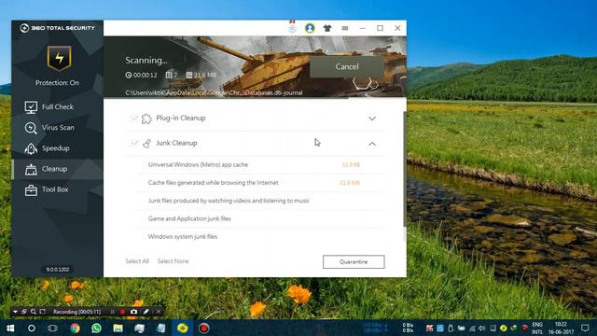Open Cortana search circle on taskbar
The width and height of the screenshot is (597, 336).
(32, 328)
